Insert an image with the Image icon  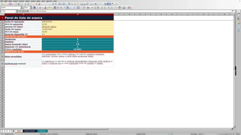tap(82, 4)
